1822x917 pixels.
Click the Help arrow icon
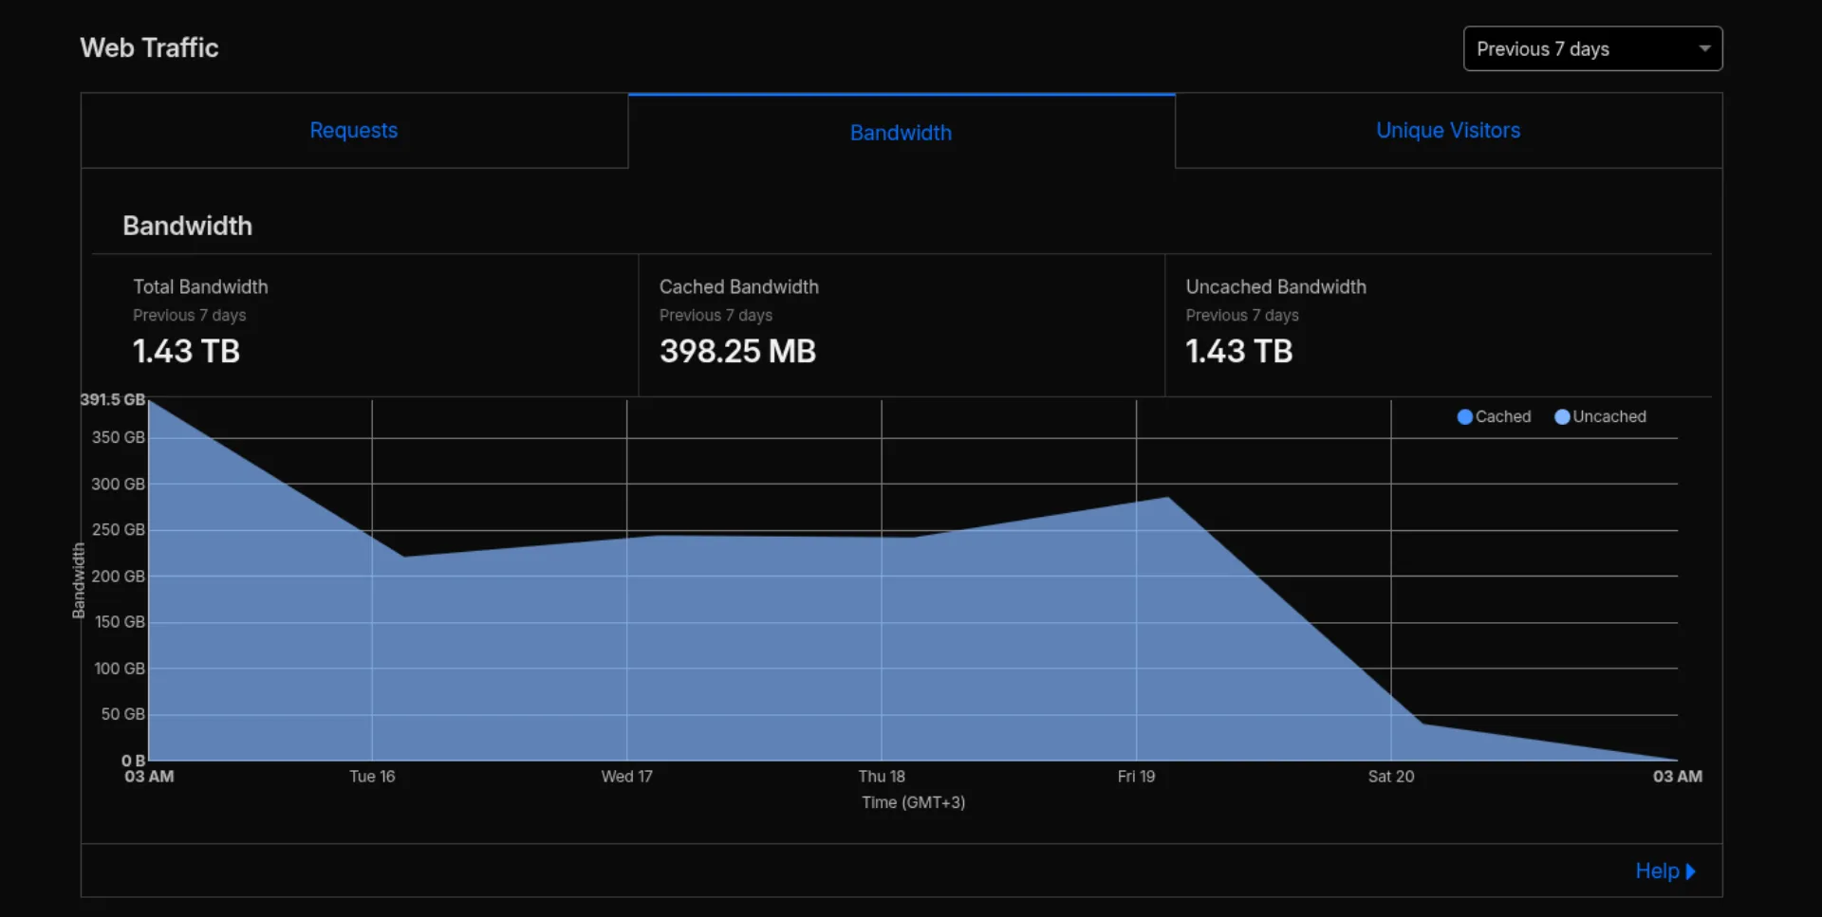click(1690, 871)
